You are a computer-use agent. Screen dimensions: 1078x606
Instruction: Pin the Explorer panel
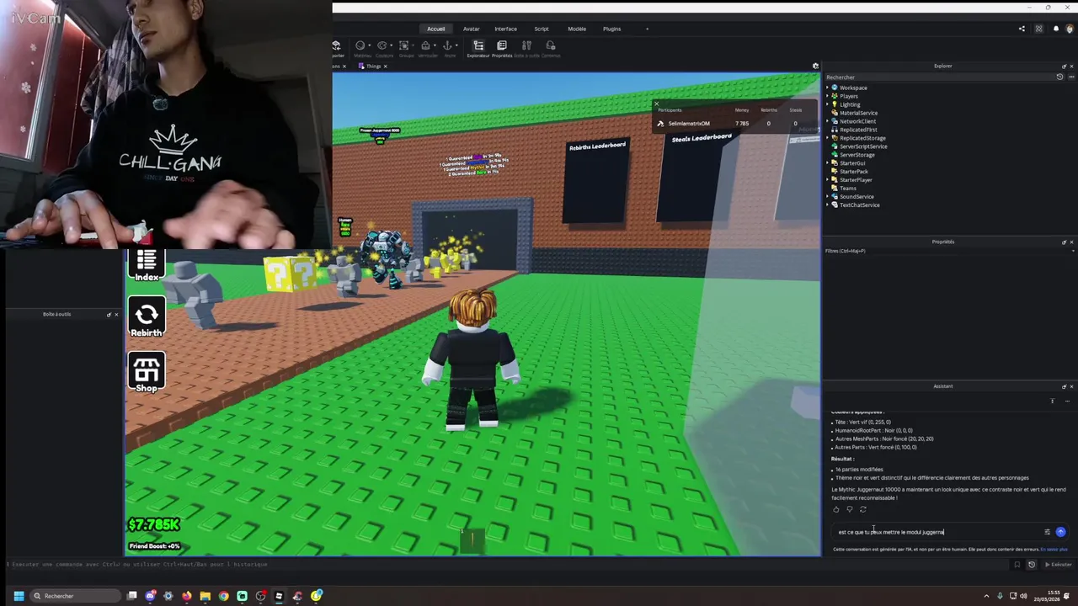pos(1063,66)
